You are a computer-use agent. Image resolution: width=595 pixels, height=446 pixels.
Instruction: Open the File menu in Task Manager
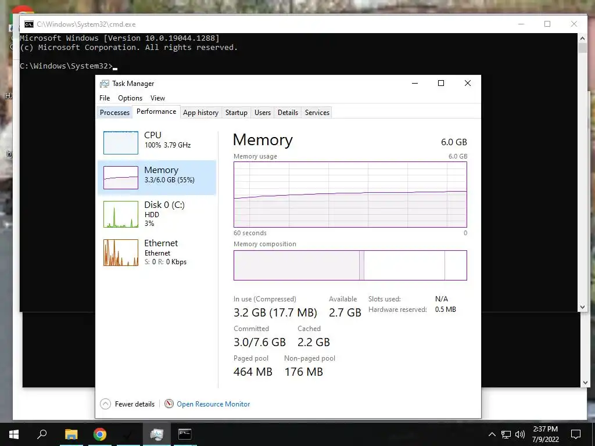click(x=105, y=98)
